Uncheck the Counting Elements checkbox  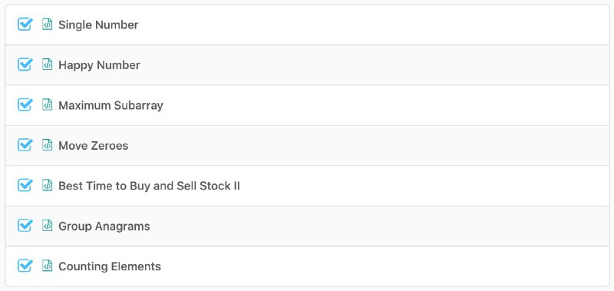click(x=25, y=266)
